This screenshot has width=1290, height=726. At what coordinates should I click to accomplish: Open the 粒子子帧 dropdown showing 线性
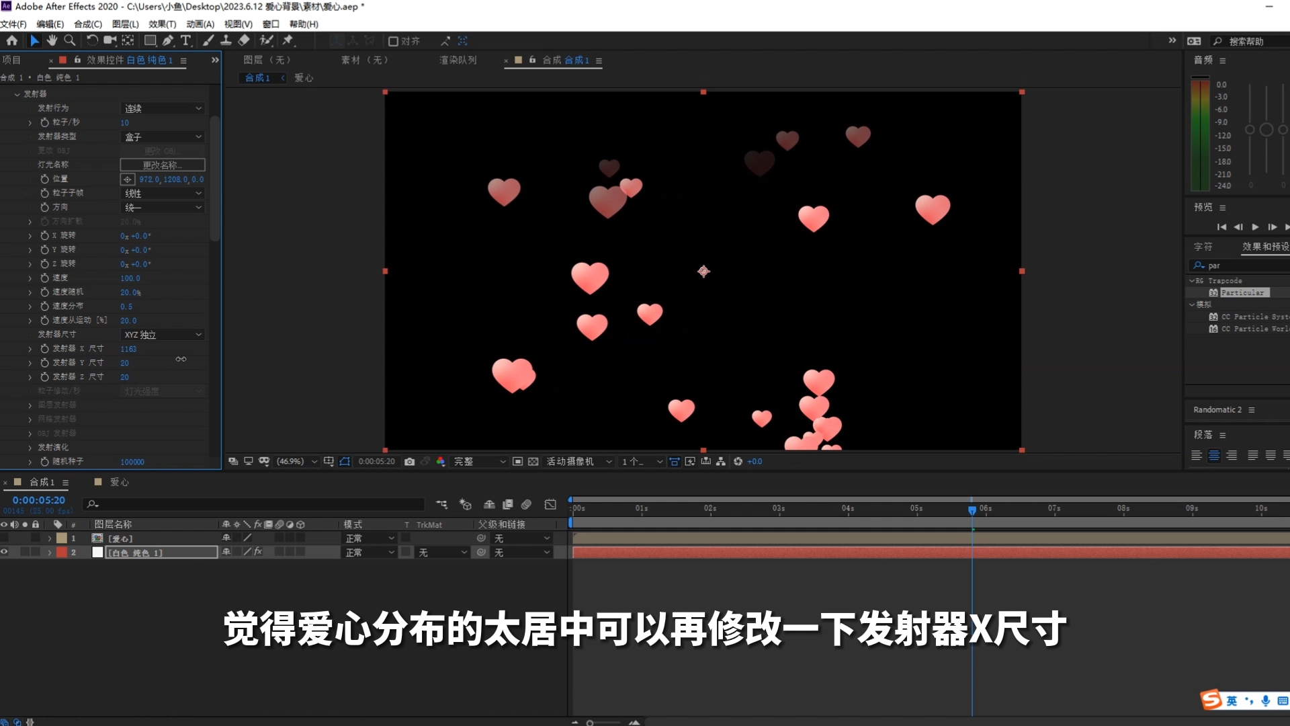click(x=162, y=193)
